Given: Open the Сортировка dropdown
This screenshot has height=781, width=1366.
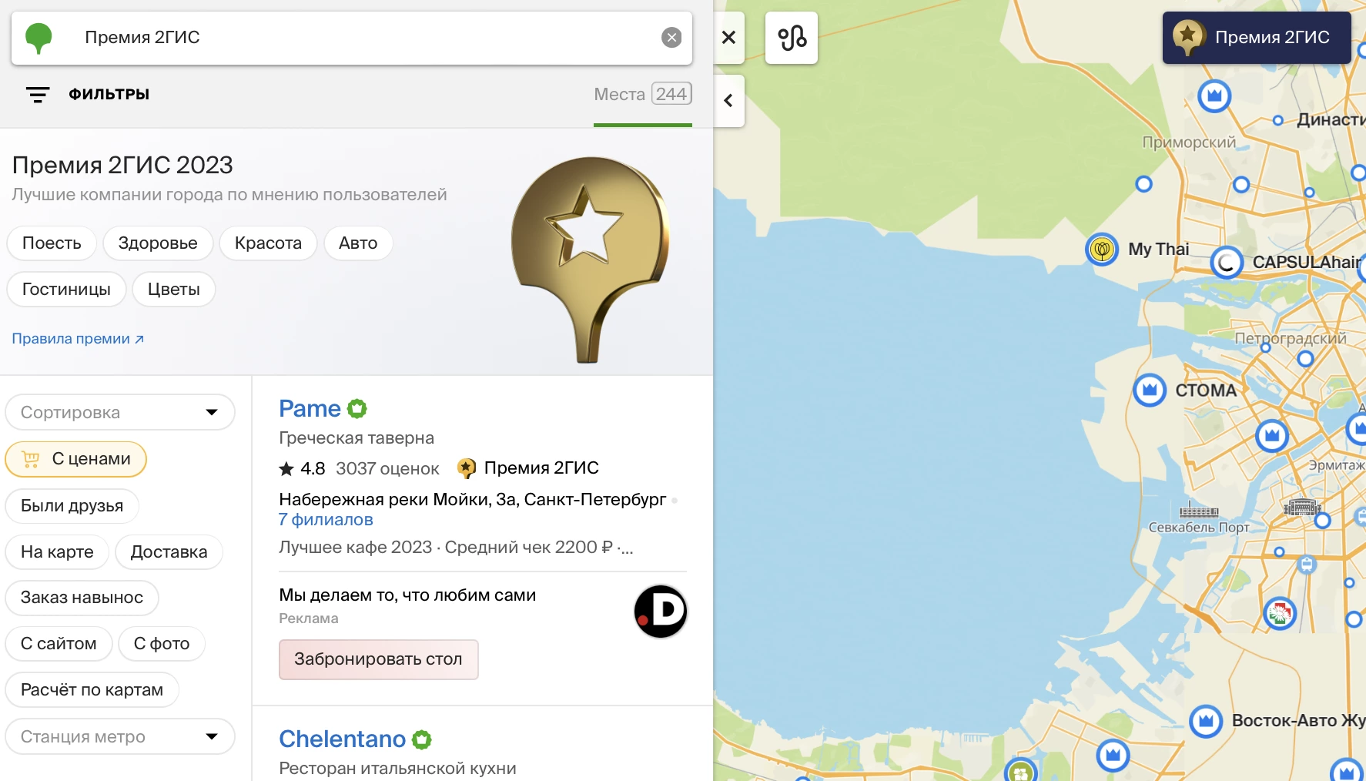Looking at the screenshot, I should click(x=119, y=413).
